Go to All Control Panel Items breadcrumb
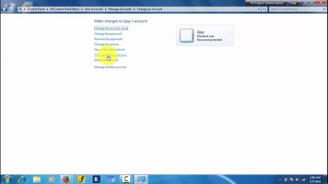 pos(65,9)
